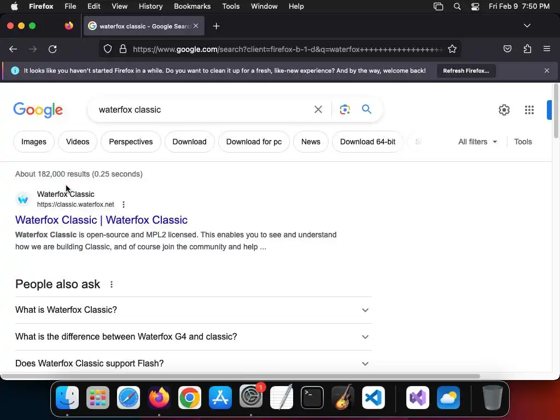The height and width of the screenshot is (420, 560).
Task: Open the Tools menu in the menu bar
Action: (x=231, y=7)
